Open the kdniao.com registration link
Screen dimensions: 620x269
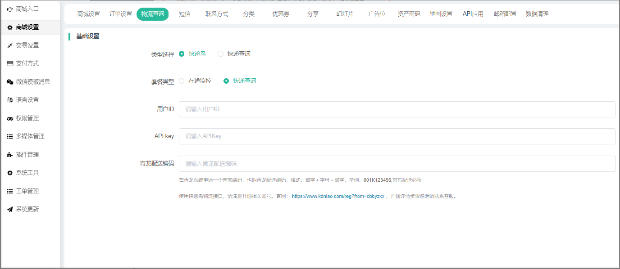pyautogui.click(x=338, y=196)
